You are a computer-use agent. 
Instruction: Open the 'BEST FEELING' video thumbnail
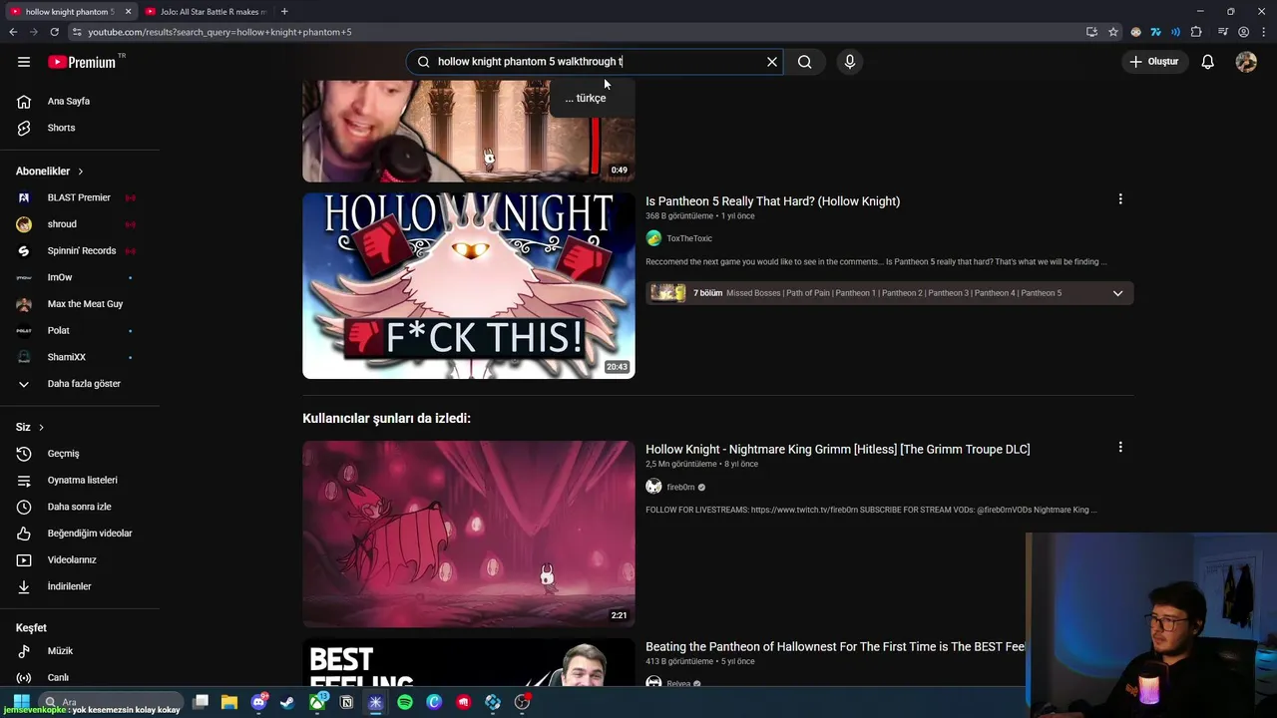click(468, 663)
